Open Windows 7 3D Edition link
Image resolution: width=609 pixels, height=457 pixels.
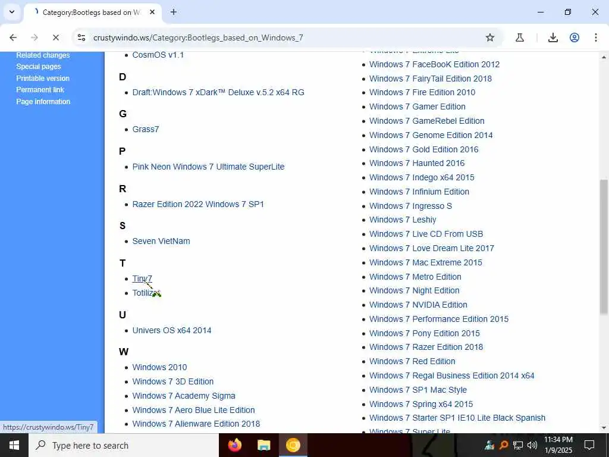pos(173,381)
